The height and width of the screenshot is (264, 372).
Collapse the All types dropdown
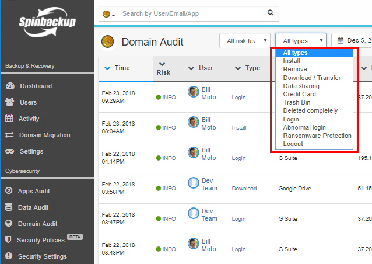click(x=301, y=41)
